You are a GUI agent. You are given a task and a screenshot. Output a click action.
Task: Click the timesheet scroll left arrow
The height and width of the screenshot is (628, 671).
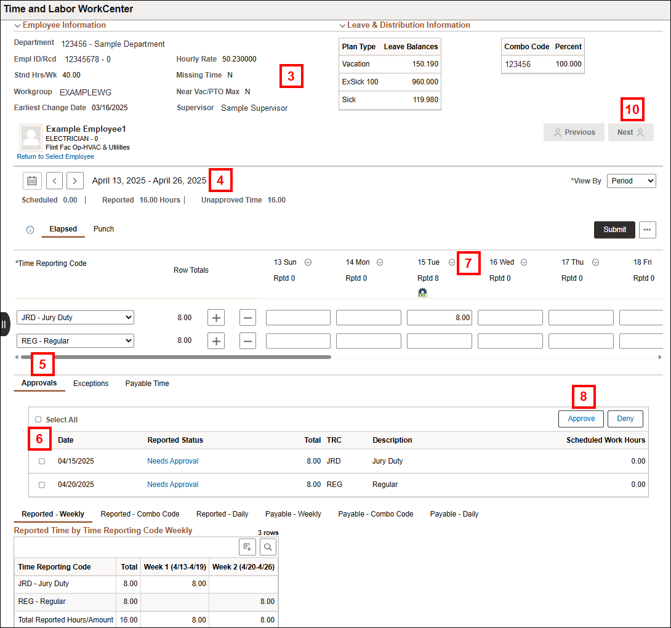pyautogui.click(x=17, y=357)
